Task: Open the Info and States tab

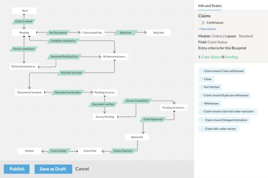Action: coord(210,6)
